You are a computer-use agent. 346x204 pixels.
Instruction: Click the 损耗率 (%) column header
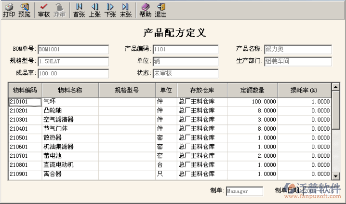coord(304,90)
